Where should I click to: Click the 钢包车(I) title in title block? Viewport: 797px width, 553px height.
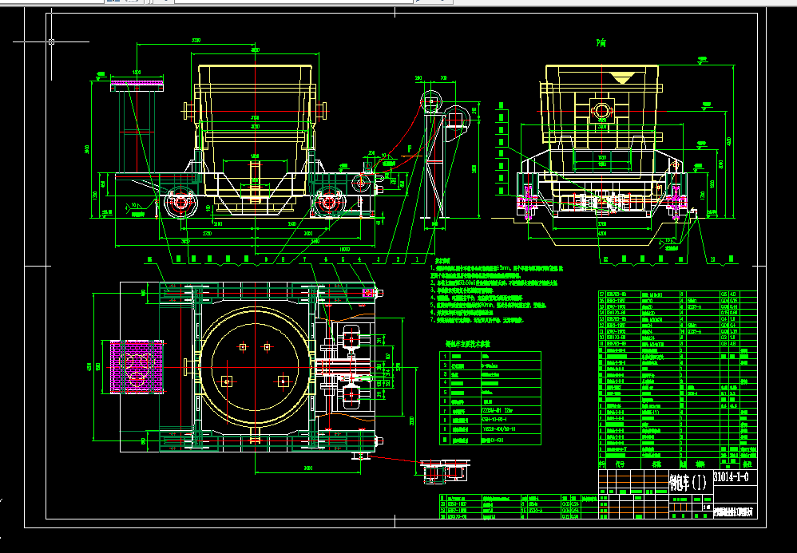click(688, 481)
